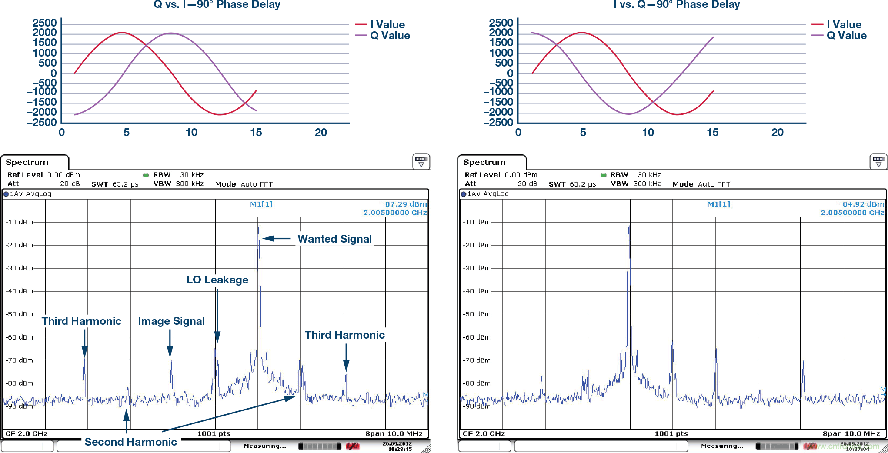The width and height of the screenshot is (888, 453).
Task: Open the left Spectrum toolbar dropdown icon
Action: pyautogui.click(x=421, y=161)
